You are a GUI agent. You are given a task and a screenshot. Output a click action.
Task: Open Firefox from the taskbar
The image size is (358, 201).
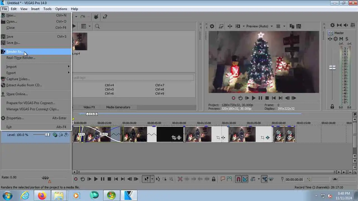pyautogui.click(x=42, y=196)
